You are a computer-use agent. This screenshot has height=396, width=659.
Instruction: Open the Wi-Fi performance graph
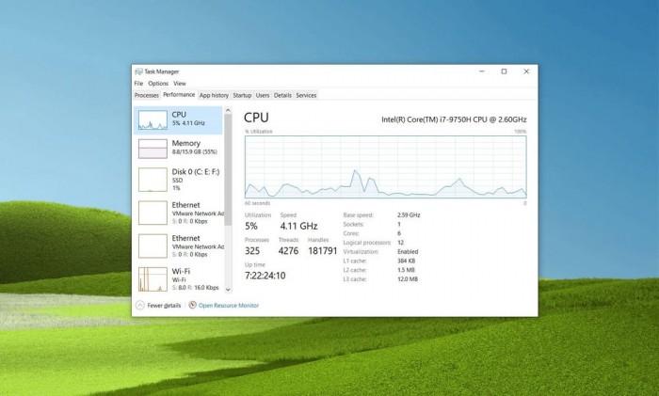pyautogui.click(x=152, y=278)
